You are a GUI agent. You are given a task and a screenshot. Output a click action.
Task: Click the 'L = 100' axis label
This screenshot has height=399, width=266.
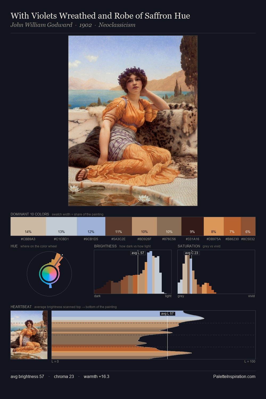pyautogui.click(x=250, y=361)
